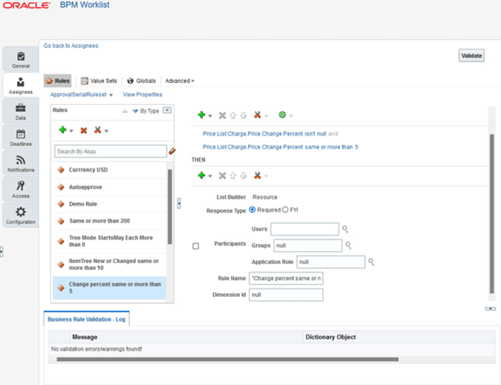Screen dimensions: 501x385
Task: Open Business Rule Validation - Log tab
Action: click(87, 319)
